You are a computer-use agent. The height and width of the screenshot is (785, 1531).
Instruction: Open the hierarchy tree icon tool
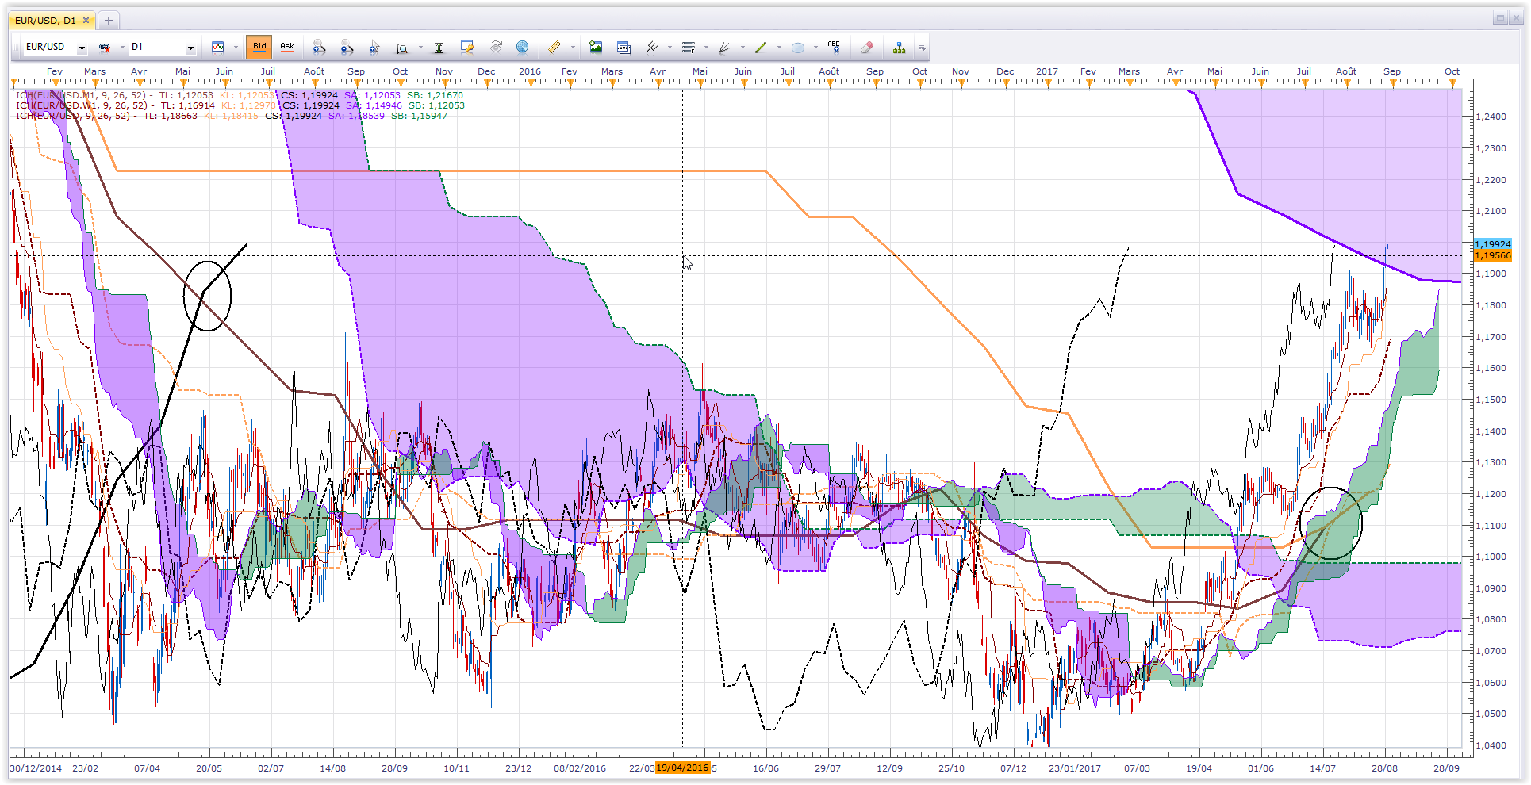[899, 48]
